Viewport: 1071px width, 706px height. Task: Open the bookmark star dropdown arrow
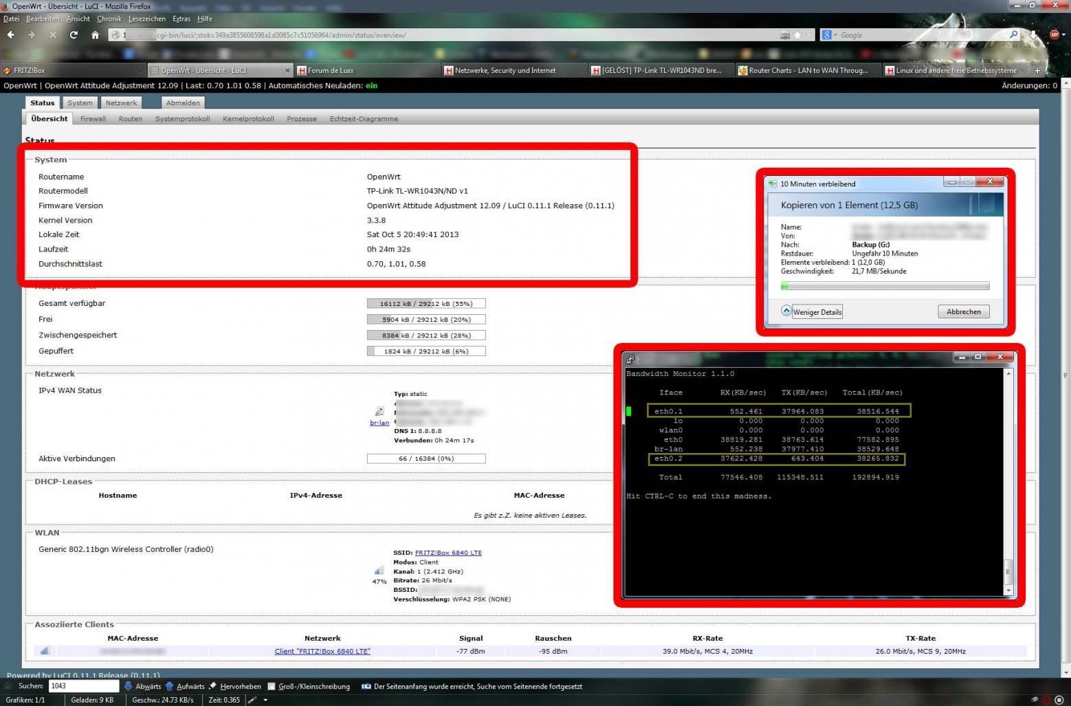click(x=808, y=34)
